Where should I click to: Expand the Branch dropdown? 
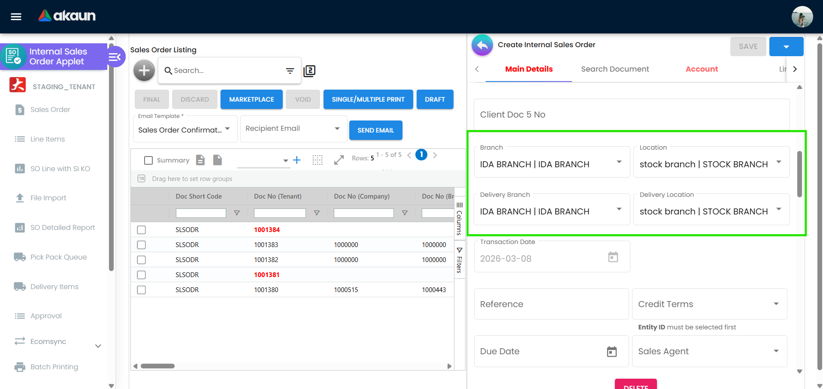click(619, 162)
